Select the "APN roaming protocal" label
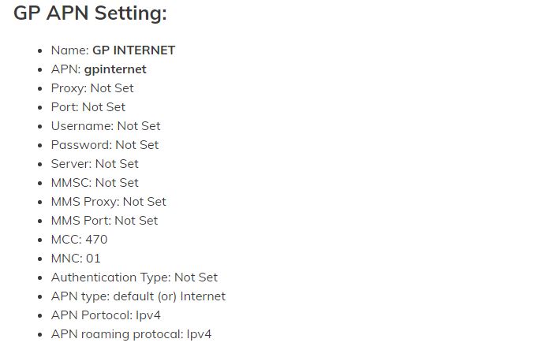The height and width of the screenshot is (350, 538). [x=115, y=334]
